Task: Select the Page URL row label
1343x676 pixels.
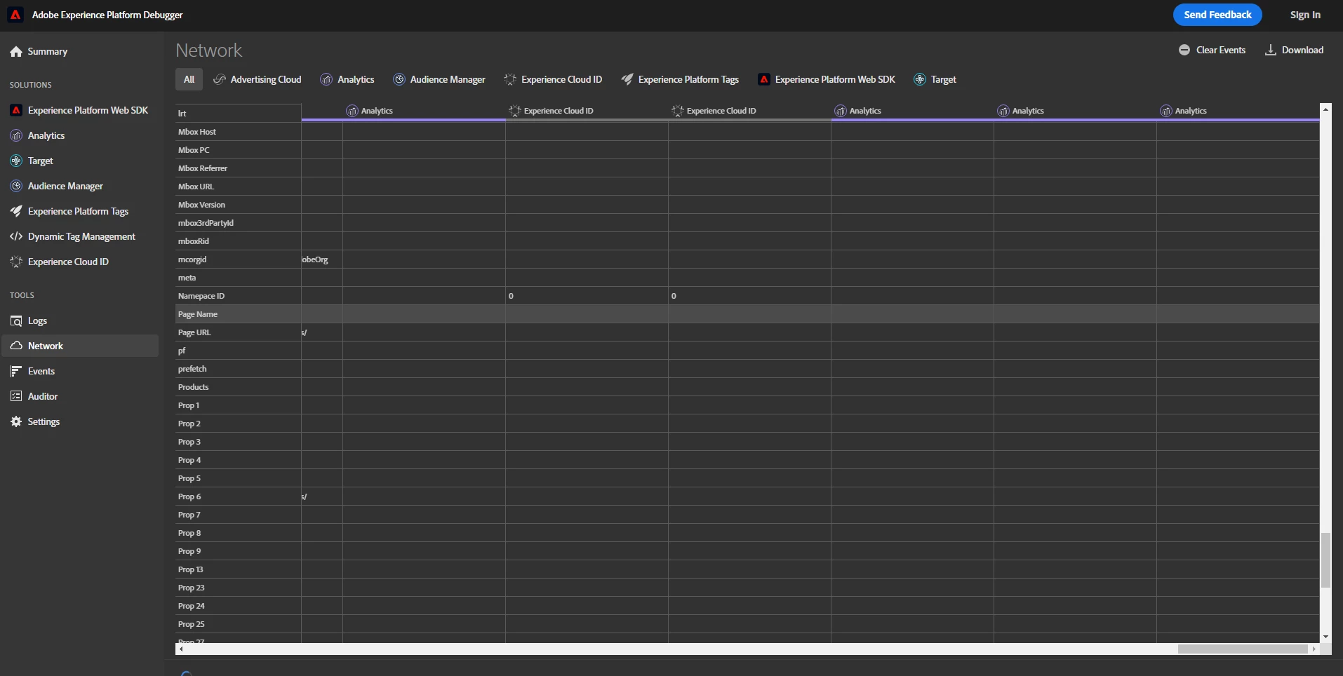Action: [x=194, y=332]
